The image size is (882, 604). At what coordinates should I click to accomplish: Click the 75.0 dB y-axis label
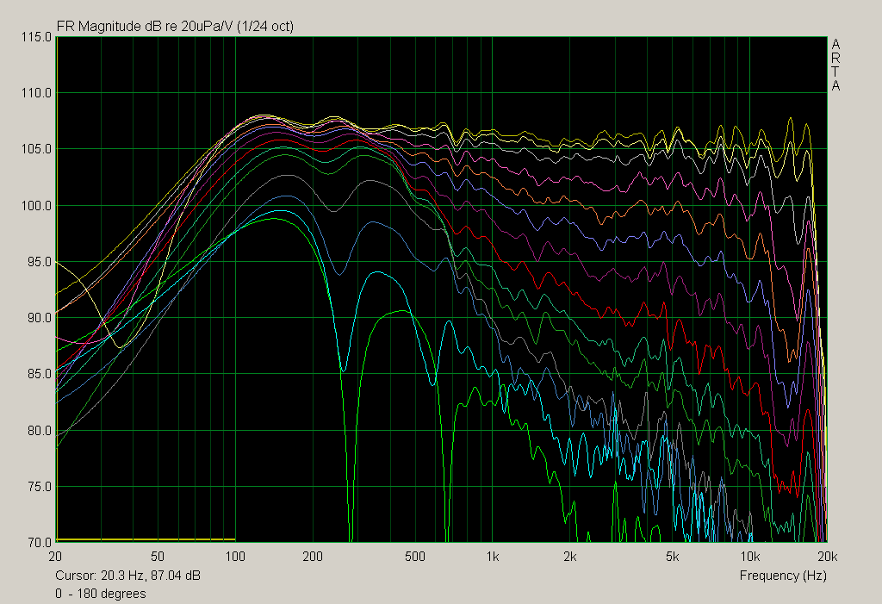pyautogui.click(x=40, y=486)
